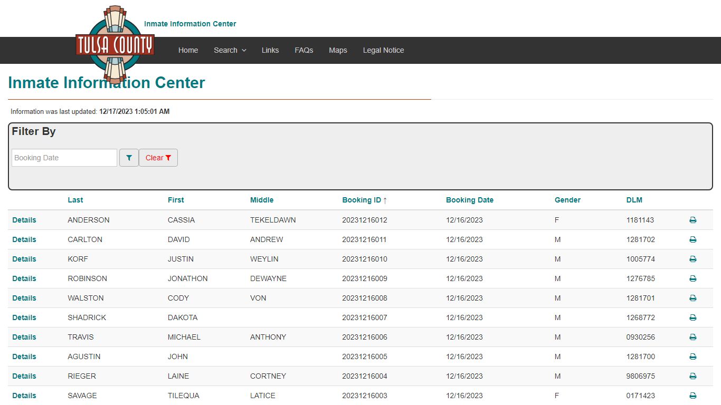
Task: Open Details for RIEGER
Action: coord(24,376)
